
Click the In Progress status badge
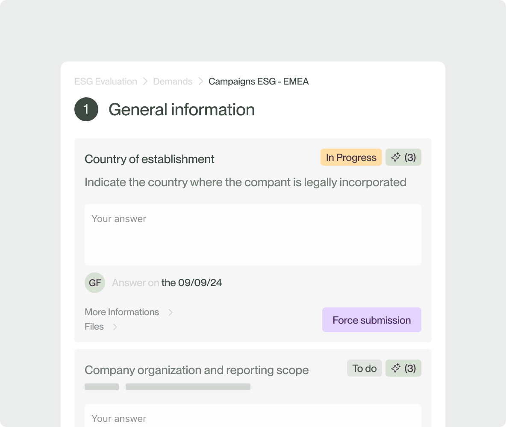coord(351,158)
